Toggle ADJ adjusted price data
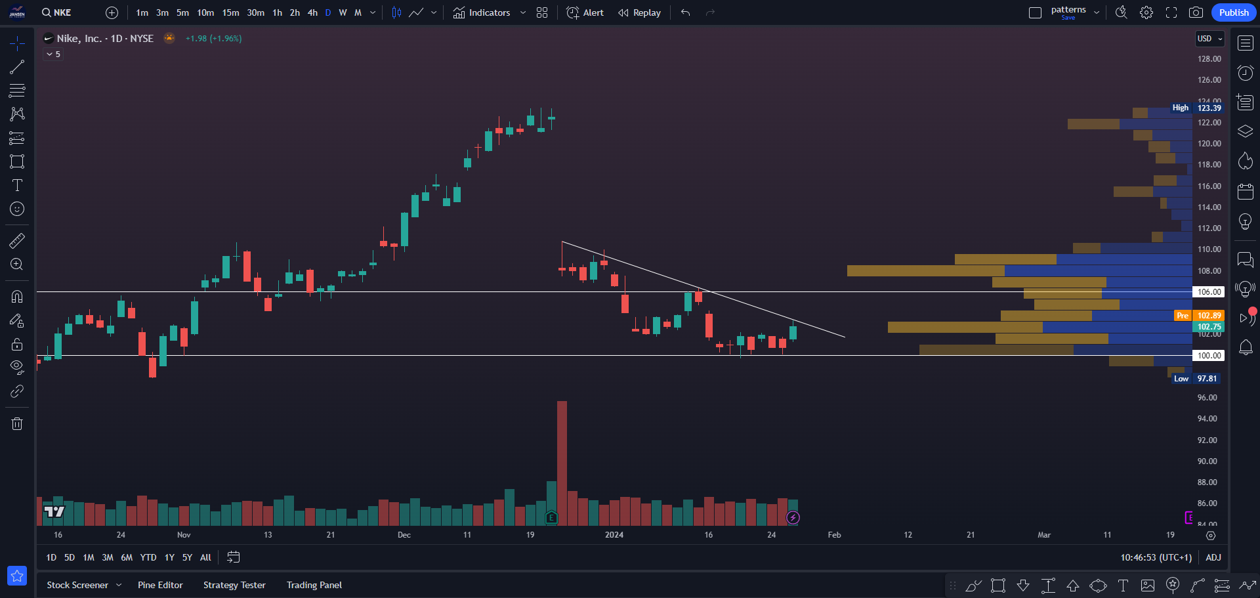Screen dimensions: 1260x598 [1213, 557]
